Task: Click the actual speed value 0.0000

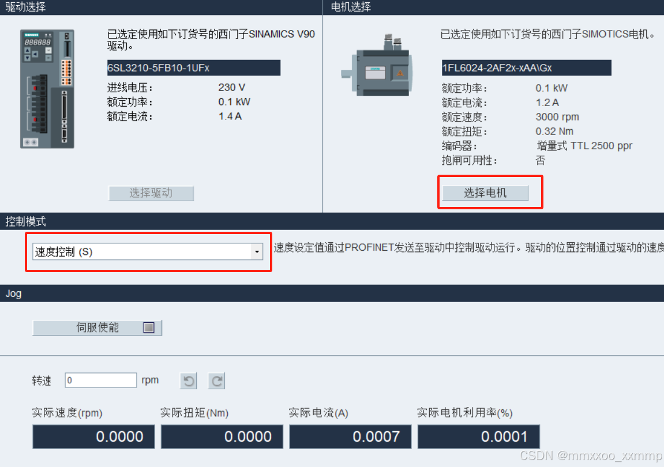Action: point(93,436)
